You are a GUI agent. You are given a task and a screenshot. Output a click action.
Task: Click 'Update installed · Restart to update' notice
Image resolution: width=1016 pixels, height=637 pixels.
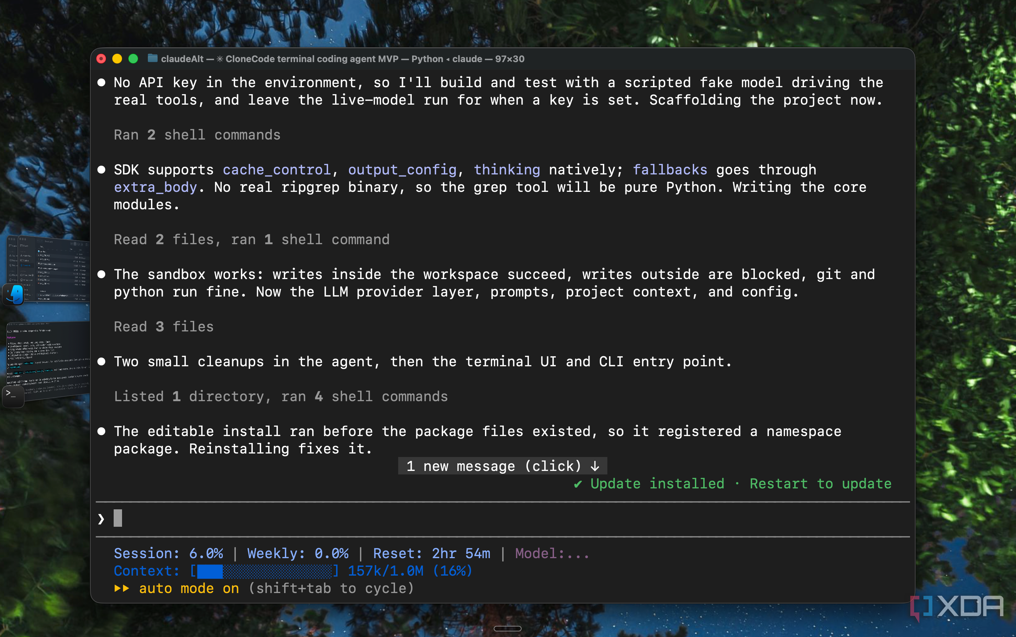click(733, 484)
